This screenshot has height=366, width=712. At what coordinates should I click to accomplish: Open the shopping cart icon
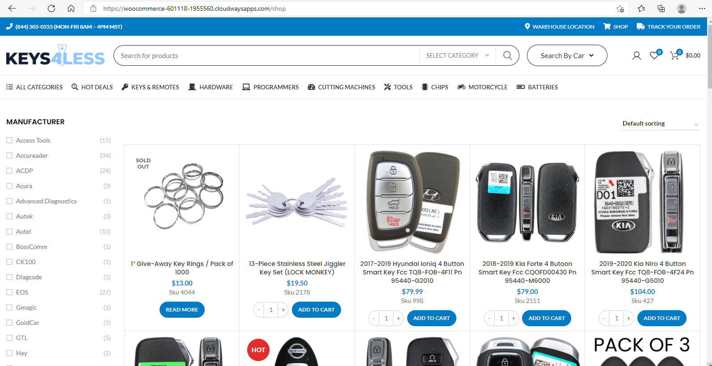click(674, 55)
